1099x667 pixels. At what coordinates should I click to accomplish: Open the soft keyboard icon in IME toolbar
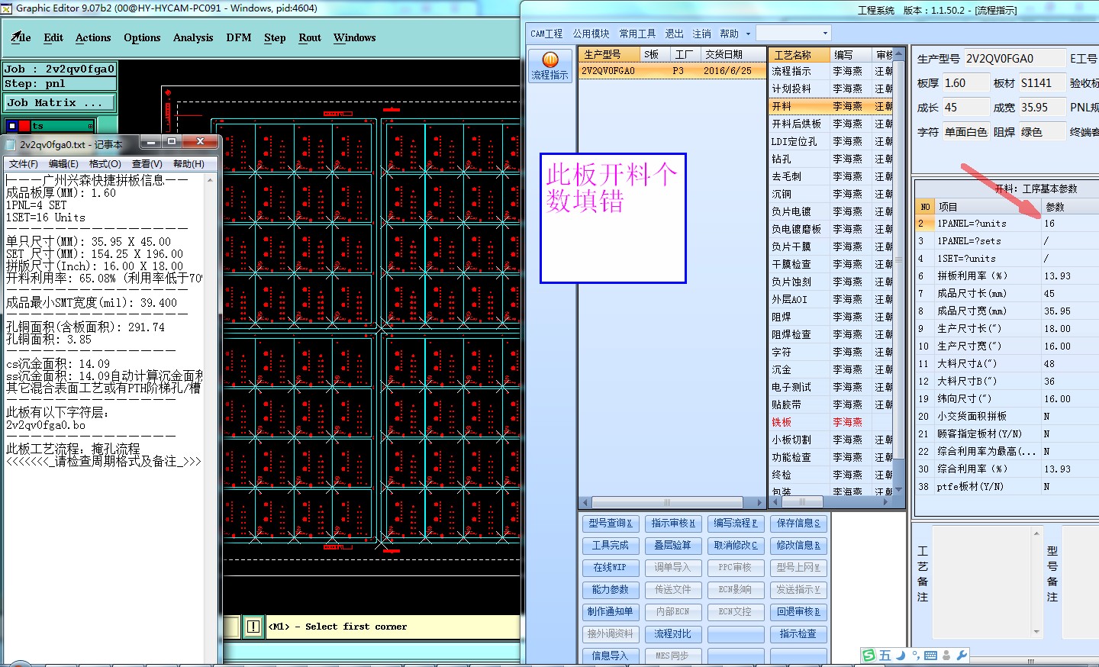930,656
